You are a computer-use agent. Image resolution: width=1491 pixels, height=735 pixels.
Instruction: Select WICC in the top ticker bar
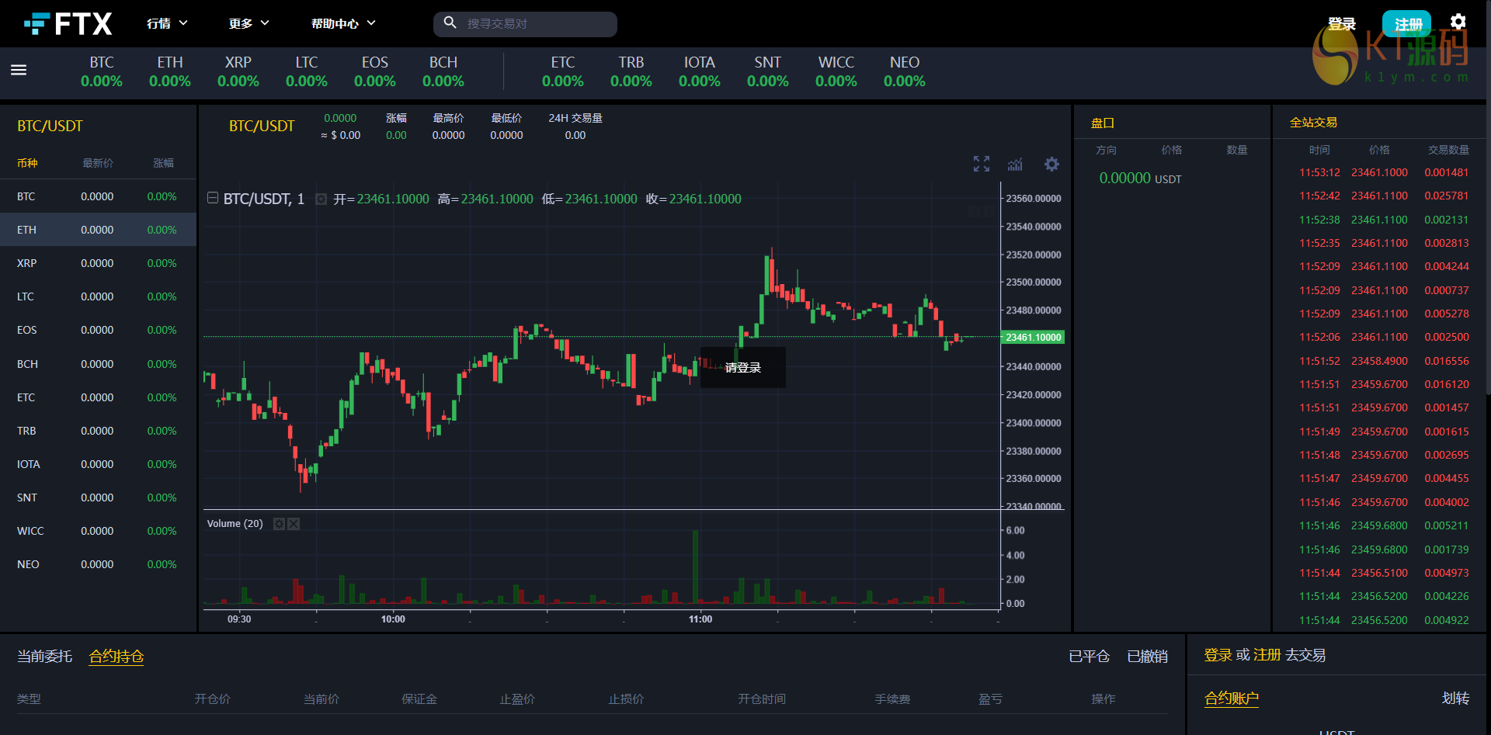click(x=836, y=71)
